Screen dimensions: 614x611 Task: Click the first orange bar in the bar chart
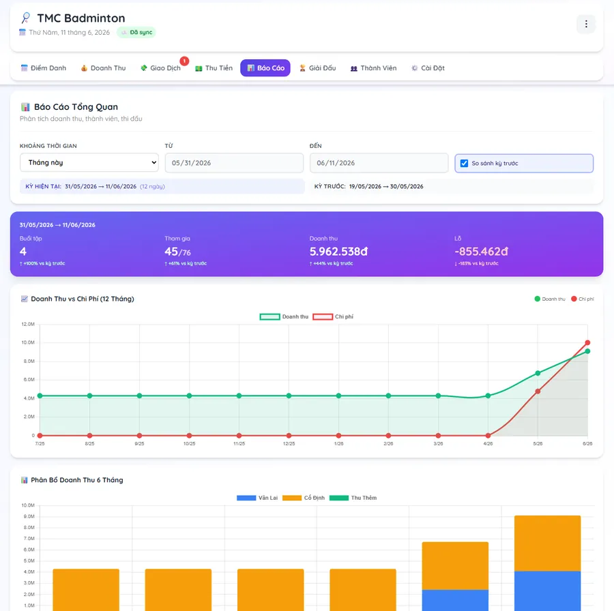[86, 590]
